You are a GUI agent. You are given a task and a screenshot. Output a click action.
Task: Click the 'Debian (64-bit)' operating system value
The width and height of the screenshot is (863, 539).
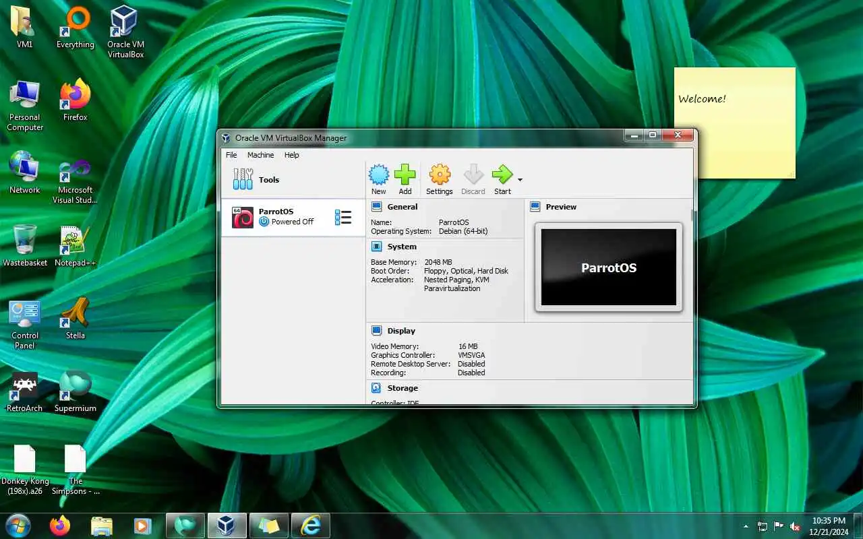coord(463,231)
